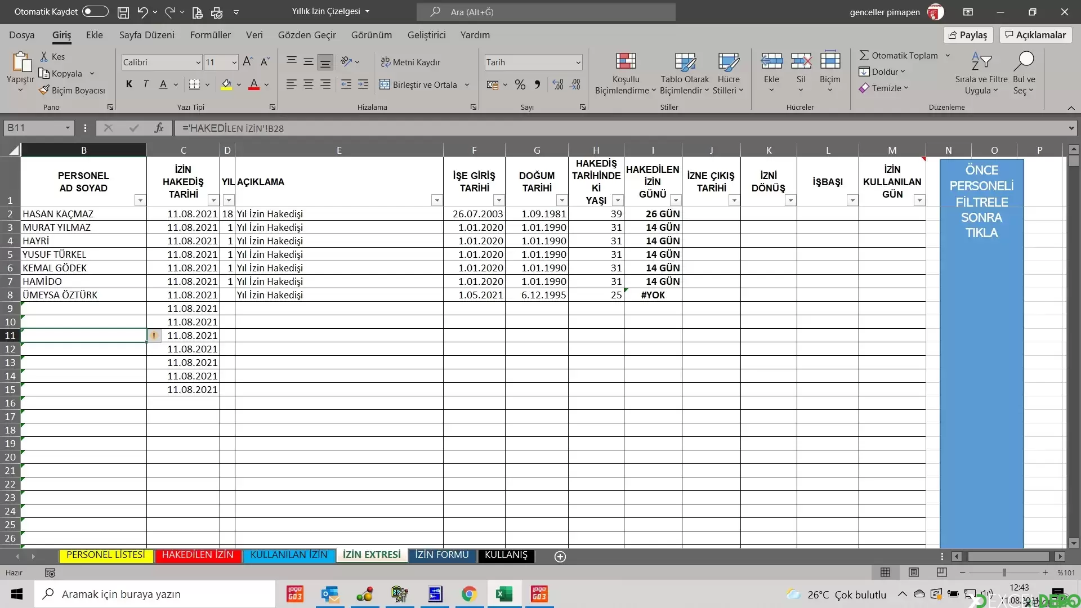This screenshot has height=608, width=1081.
Task: Switch to Page Break Preview view
Action: click(x=941, y=573)
